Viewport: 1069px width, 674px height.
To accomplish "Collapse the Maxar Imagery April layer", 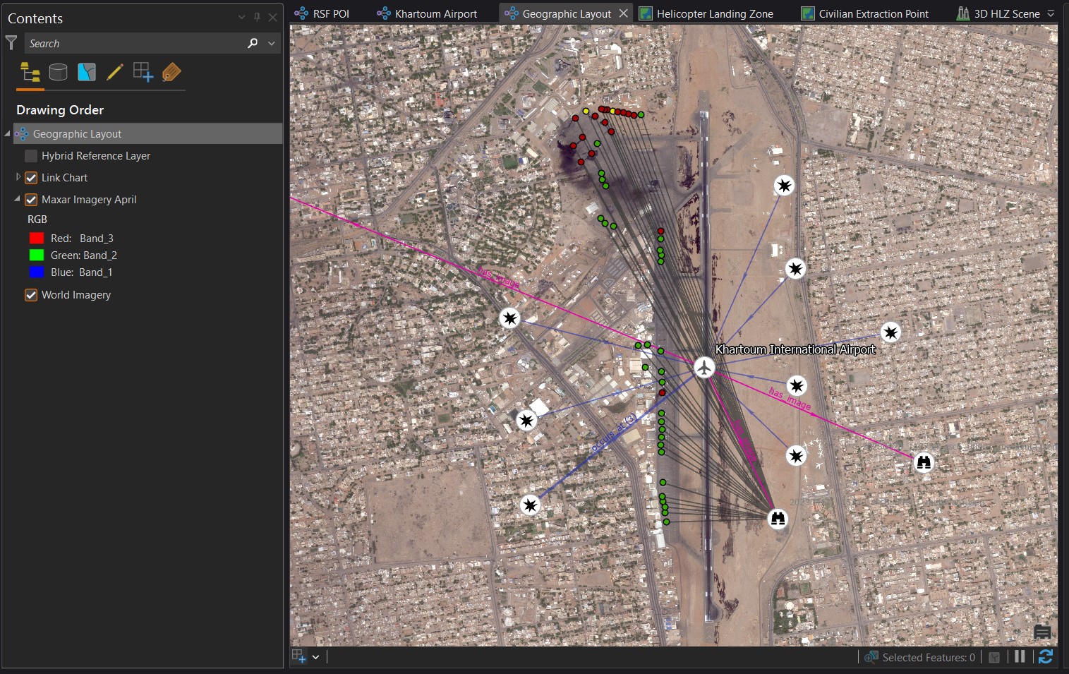I will [17, 199].
